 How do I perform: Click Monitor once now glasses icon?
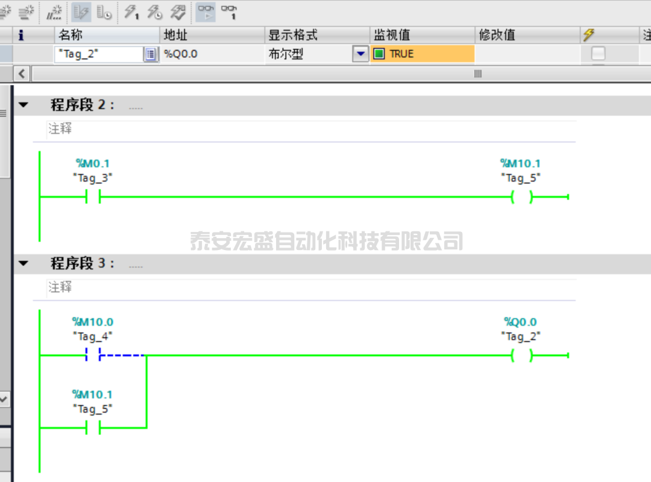(229, 11)
